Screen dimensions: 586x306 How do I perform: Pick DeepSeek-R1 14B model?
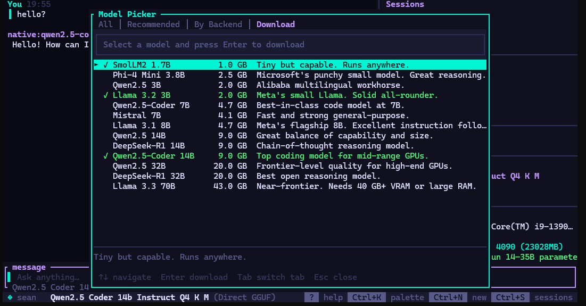290,145
